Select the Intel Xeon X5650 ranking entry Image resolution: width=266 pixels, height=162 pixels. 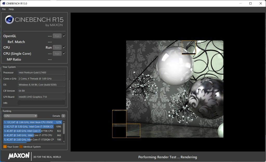(29, 122)
